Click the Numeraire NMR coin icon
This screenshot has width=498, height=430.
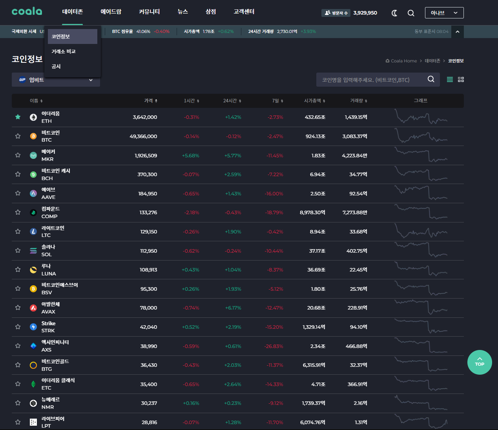(x=33, y=403)
